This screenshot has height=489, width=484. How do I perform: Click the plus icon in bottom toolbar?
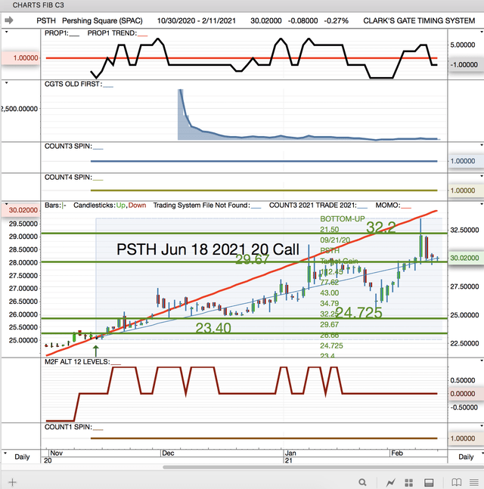point(12,482)
